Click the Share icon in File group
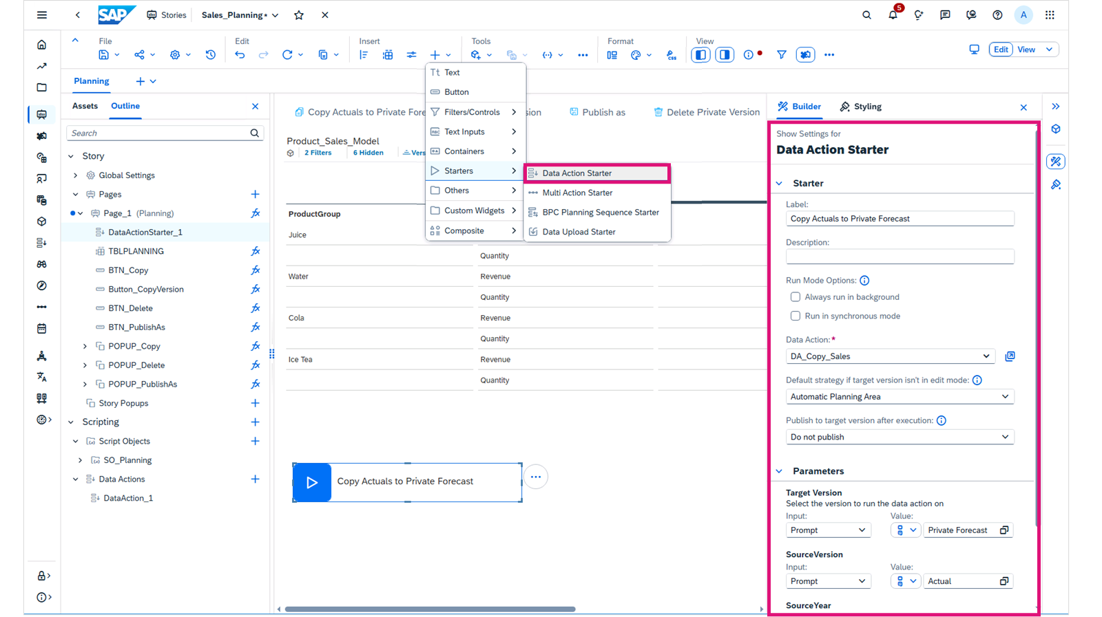Image resolution: width=1102 pixels, height=617 pixels. 139,54
